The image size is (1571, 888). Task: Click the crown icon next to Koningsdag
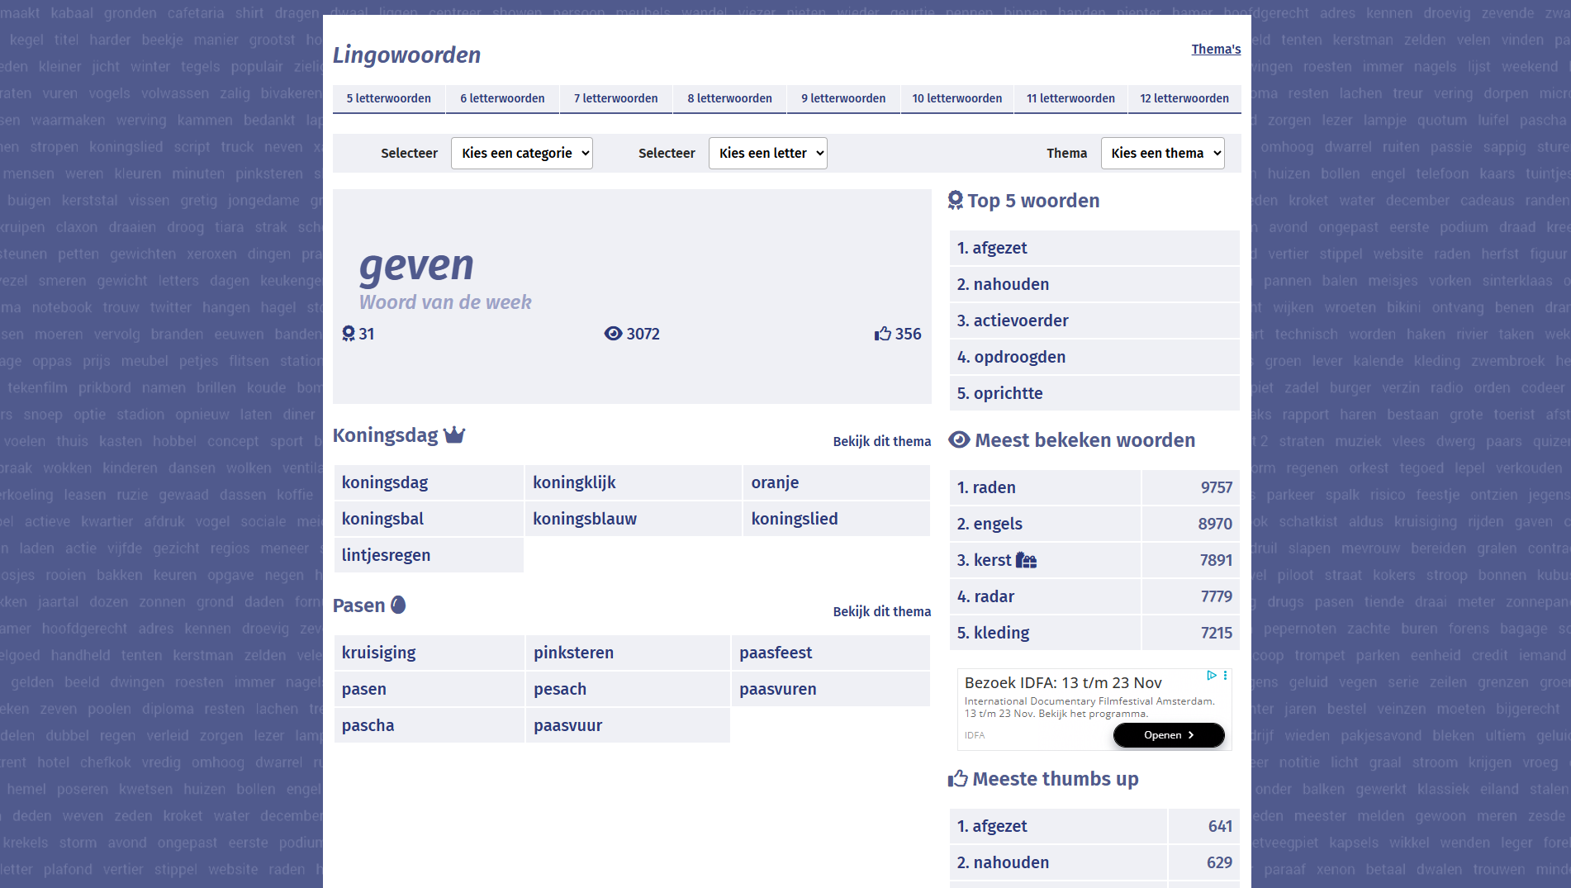click(x=453, y=434)
